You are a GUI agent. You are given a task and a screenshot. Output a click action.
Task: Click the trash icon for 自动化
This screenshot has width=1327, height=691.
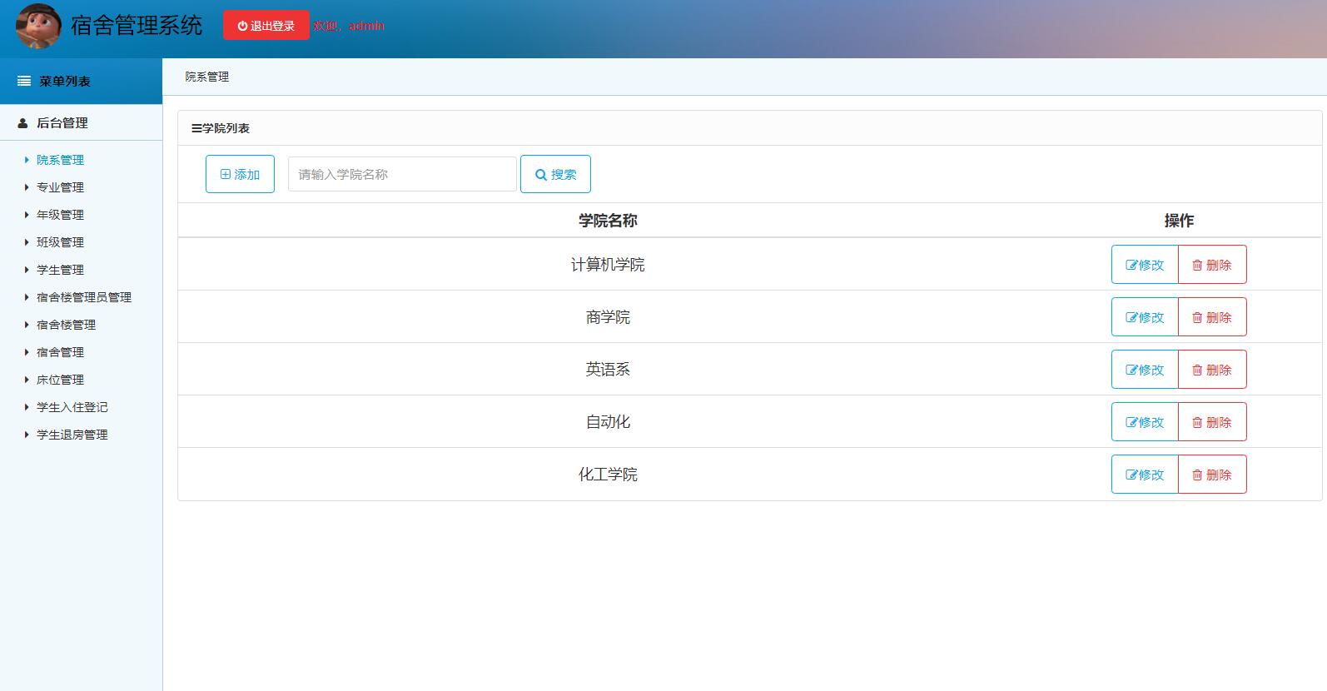[x=1197, y=422]
